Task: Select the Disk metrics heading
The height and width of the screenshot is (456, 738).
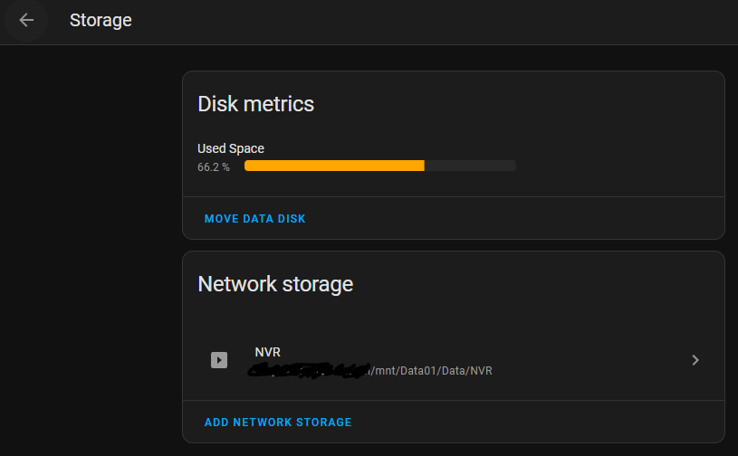Action: coord(256,104)
